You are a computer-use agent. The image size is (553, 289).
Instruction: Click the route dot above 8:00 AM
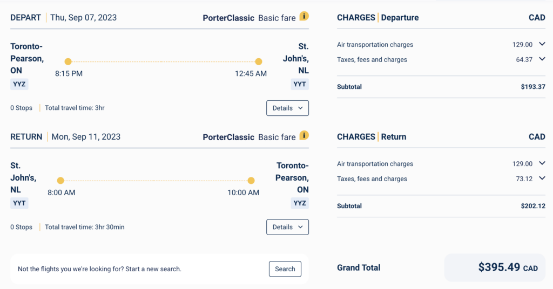click(60, 181)
